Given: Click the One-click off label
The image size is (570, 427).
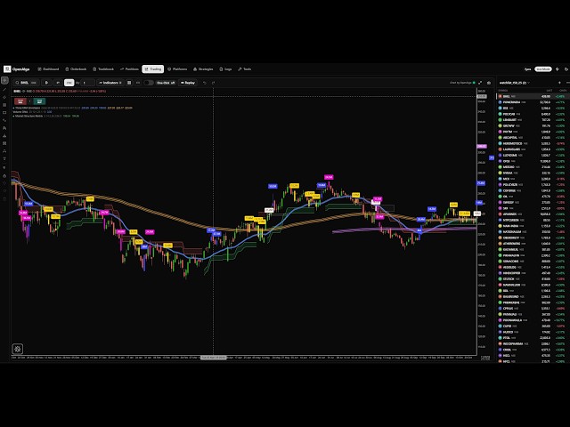Looking at the screenshot, I should tap(166, 83).
